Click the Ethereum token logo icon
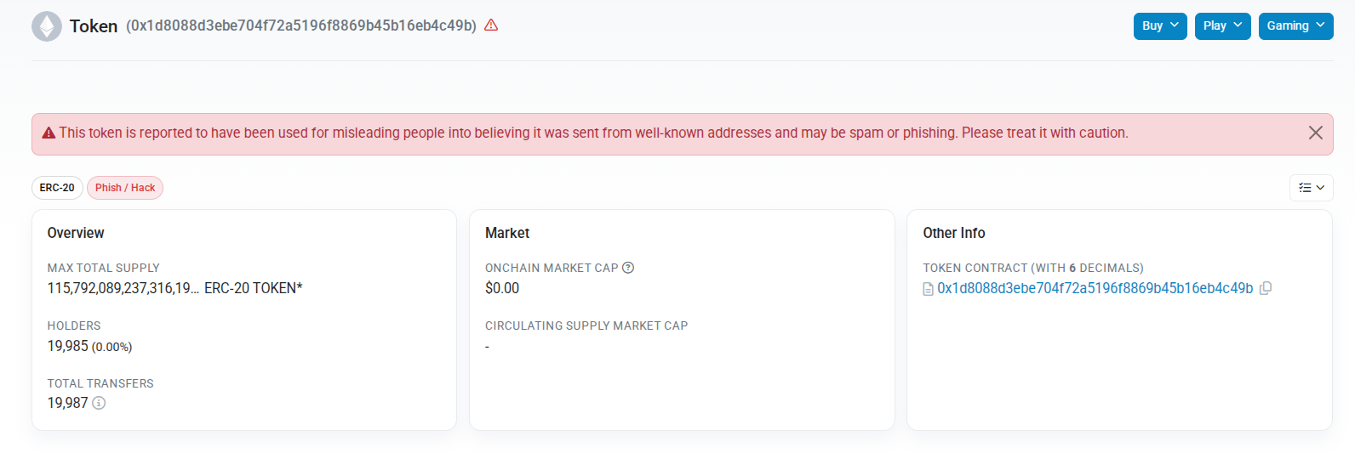 coord(47,26)
